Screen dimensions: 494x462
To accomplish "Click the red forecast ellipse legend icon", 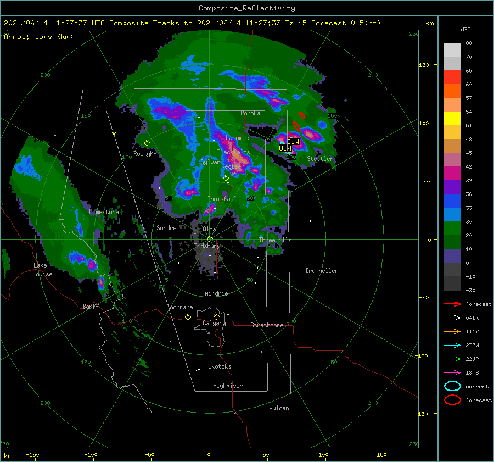I will pyautogui.click(x=452, y=400).
